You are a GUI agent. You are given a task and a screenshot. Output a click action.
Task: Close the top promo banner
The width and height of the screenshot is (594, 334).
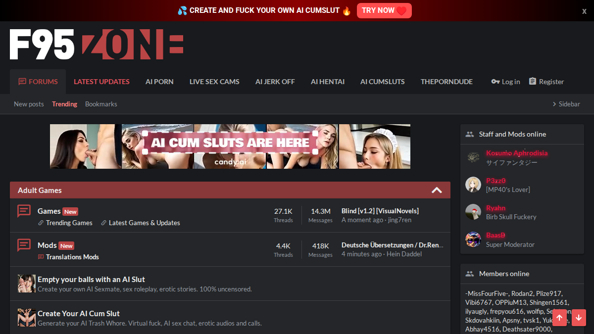584,11
